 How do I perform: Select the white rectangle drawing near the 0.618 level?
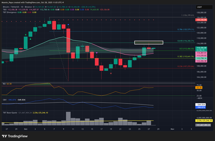click(149, 43)
